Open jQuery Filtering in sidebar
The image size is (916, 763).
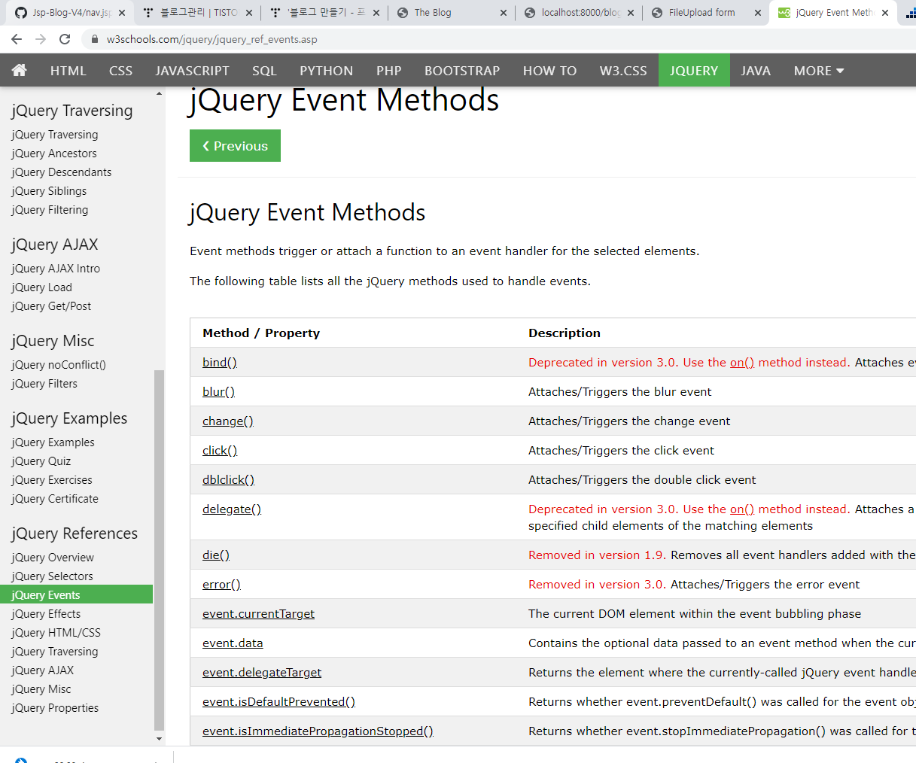coord(50,209)
